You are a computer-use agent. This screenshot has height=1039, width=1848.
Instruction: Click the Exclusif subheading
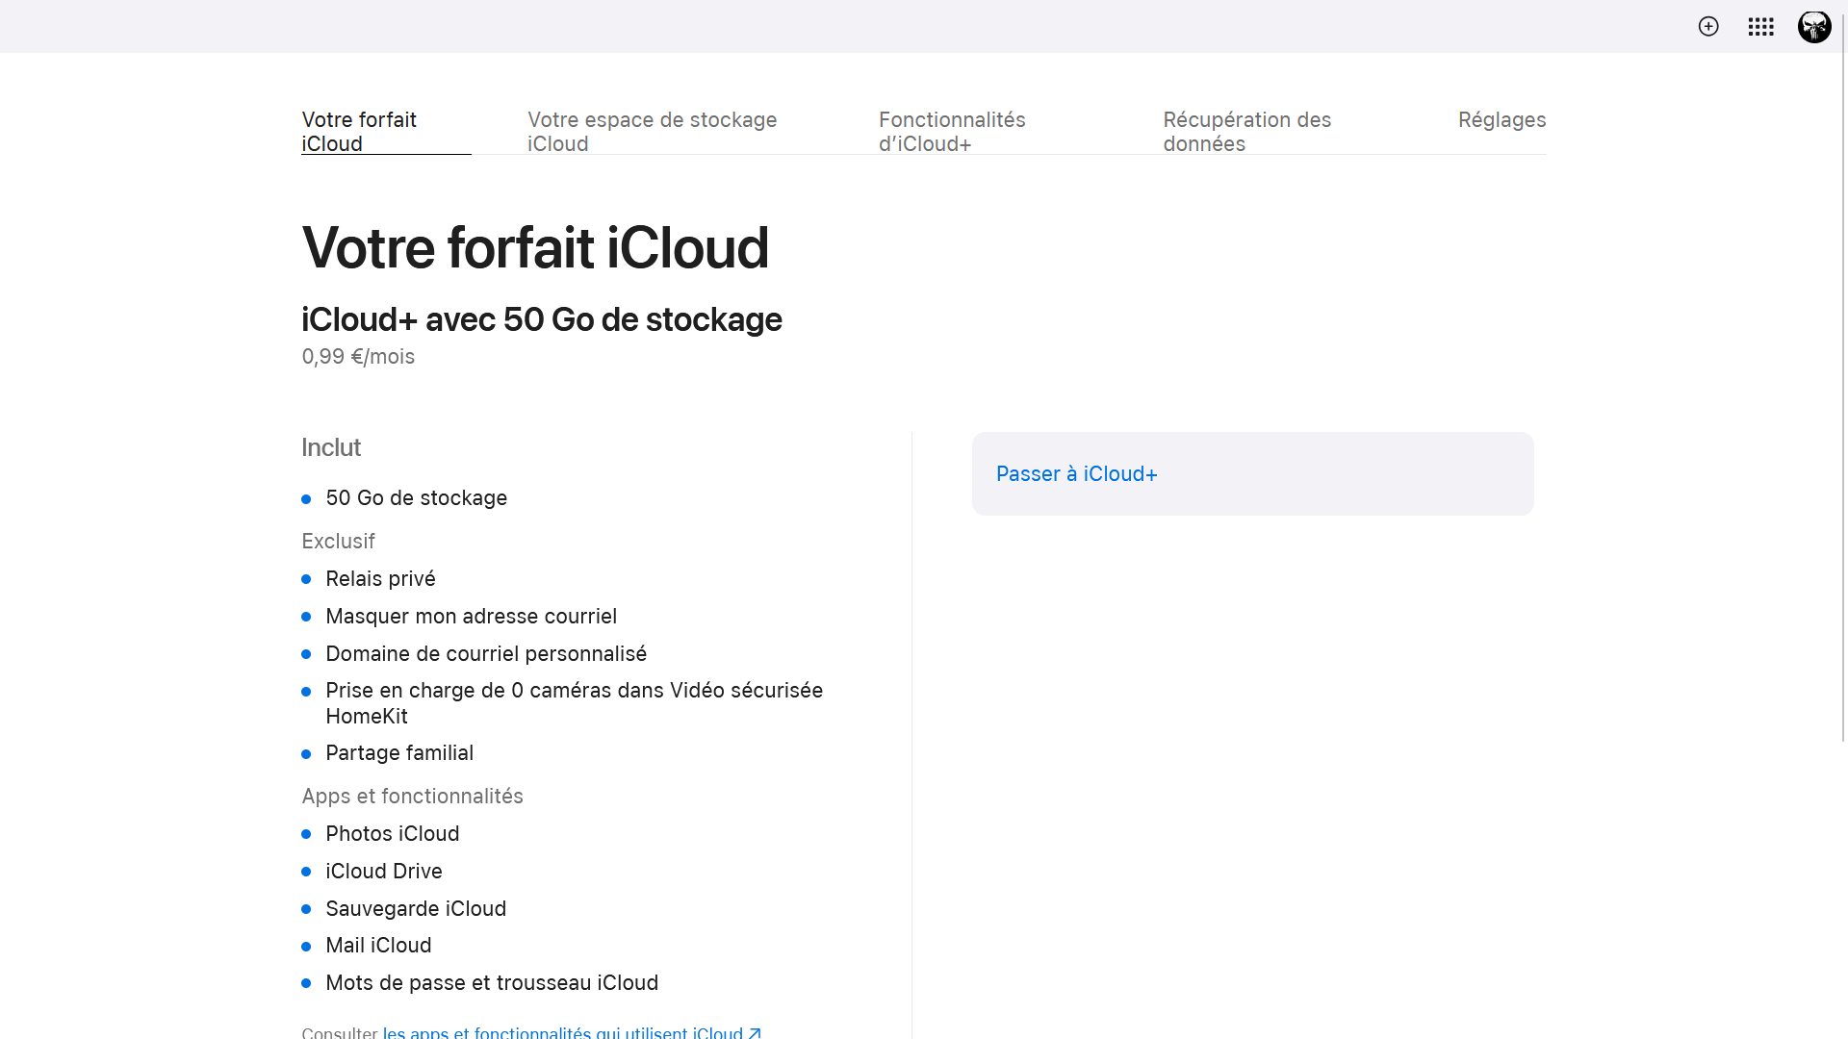[338, 542]
